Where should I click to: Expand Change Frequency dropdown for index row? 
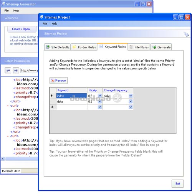click(x=131, y=96)
